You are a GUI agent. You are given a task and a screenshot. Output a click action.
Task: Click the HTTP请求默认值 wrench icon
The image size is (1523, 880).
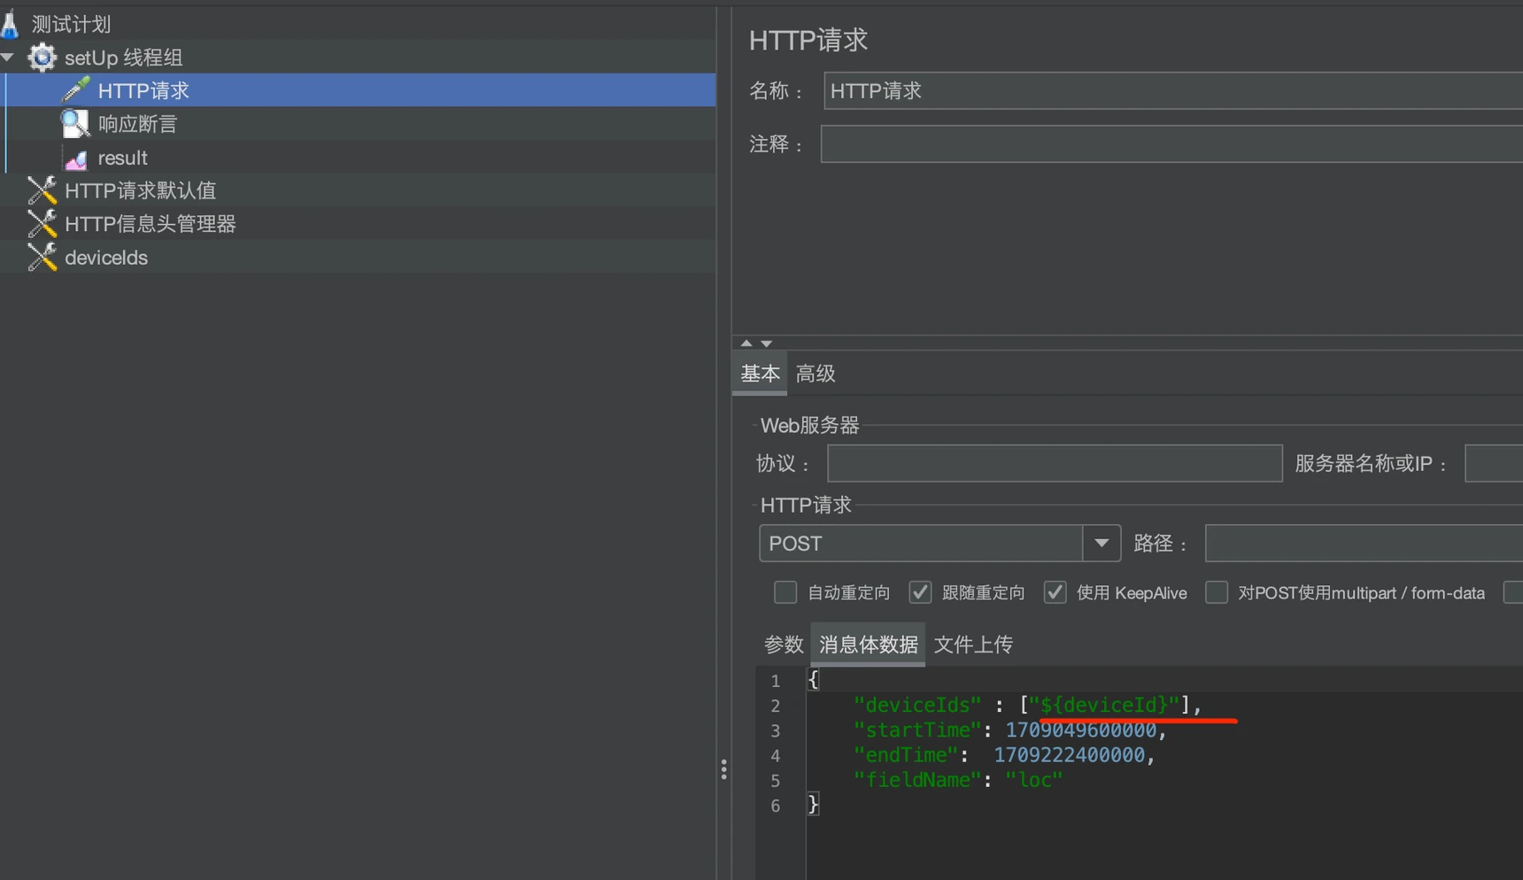(42, 190)
